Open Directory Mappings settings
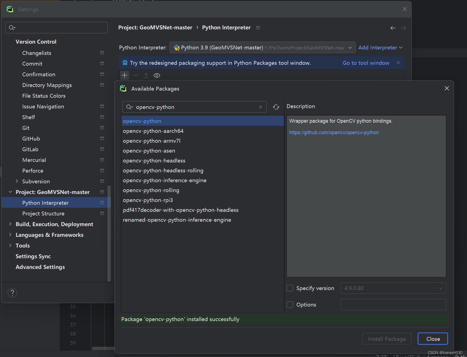 pyautogui.click(x=47, y=85)
